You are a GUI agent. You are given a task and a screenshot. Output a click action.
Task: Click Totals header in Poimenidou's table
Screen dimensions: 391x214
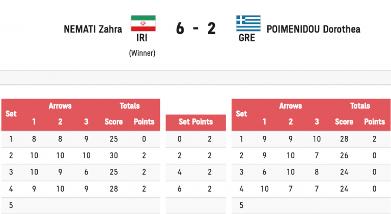[x=360, y=106]
